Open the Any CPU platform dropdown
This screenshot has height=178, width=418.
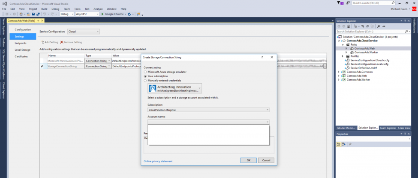click(87, 14)
